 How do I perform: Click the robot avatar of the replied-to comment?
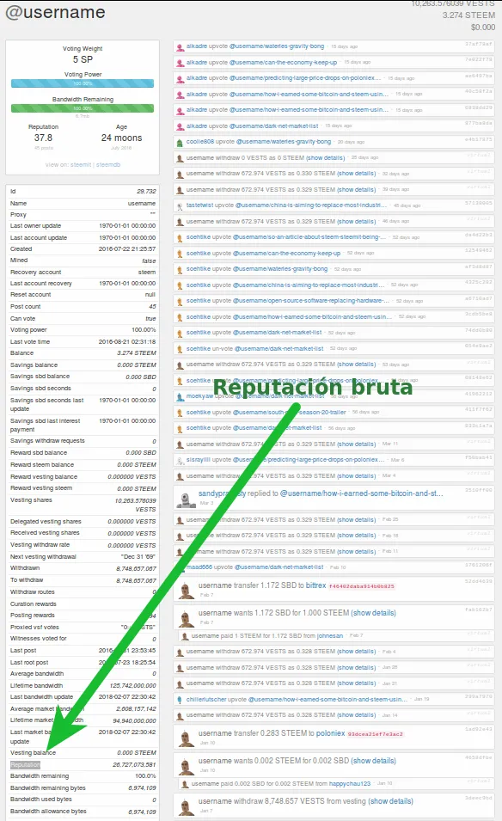[x=186, y=500]
